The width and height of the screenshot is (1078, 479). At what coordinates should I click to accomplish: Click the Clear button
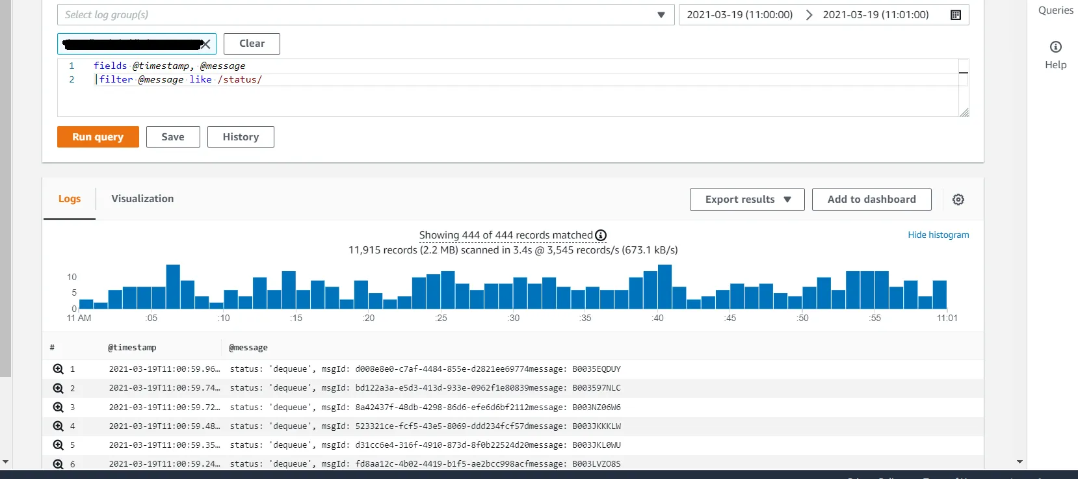click(252, 44)
